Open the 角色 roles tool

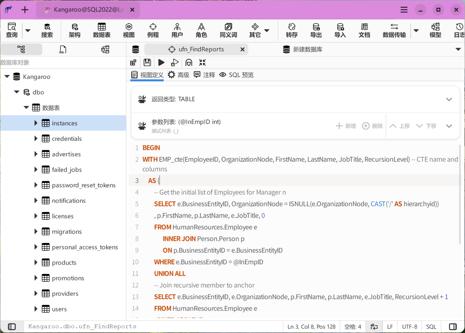point(201,30)
